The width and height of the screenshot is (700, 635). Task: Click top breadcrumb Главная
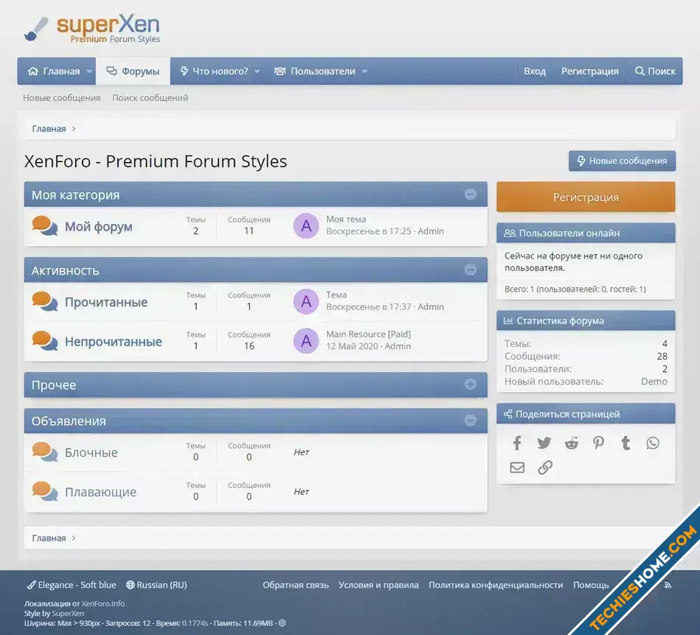coord(49,128)
